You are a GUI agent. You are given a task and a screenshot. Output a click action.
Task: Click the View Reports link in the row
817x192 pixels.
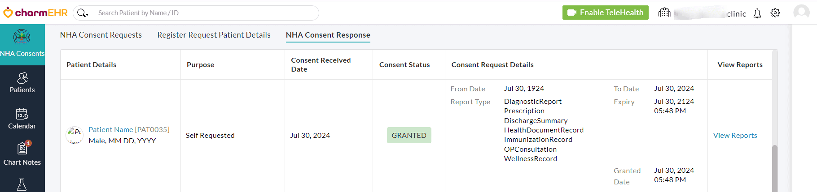pos(735,135)
